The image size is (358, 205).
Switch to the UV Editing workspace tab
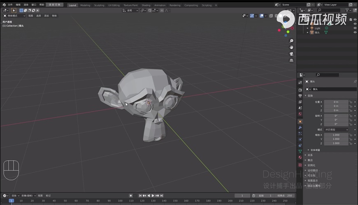(x=114, y=5)
